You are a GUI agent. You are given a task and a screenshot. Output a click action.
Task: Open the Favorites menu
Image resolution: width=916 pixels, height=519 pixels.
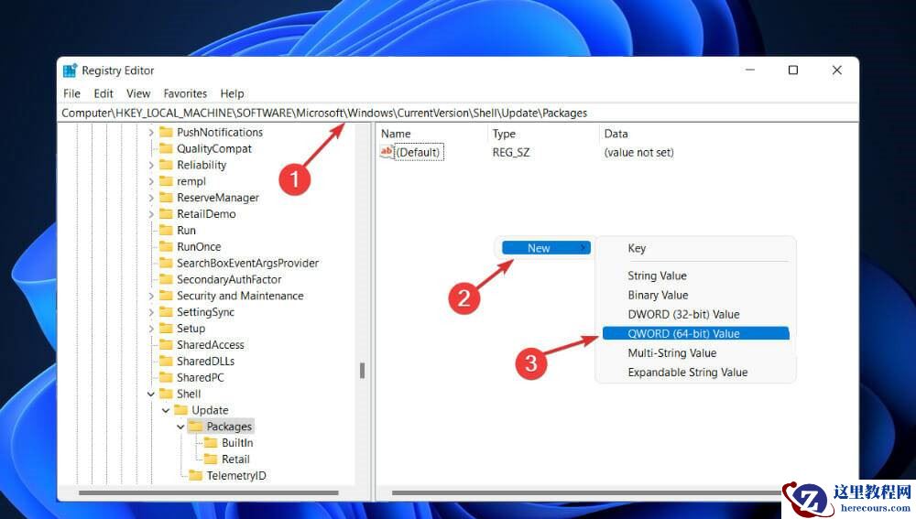click(185, 93)
